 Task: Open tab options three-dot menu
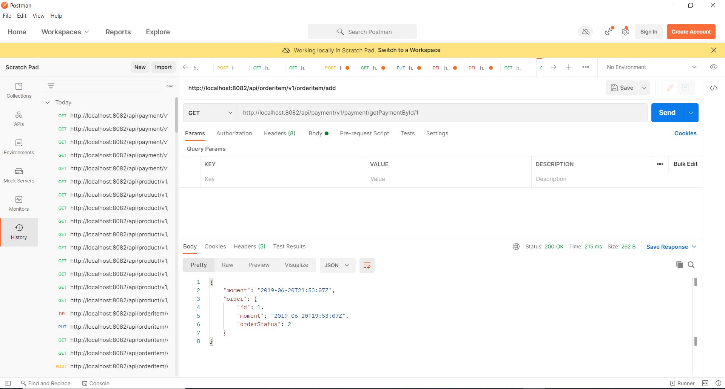[x=586, y=67]
